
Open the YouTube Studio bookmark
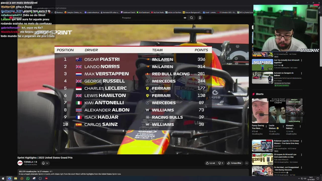(157, 12)
